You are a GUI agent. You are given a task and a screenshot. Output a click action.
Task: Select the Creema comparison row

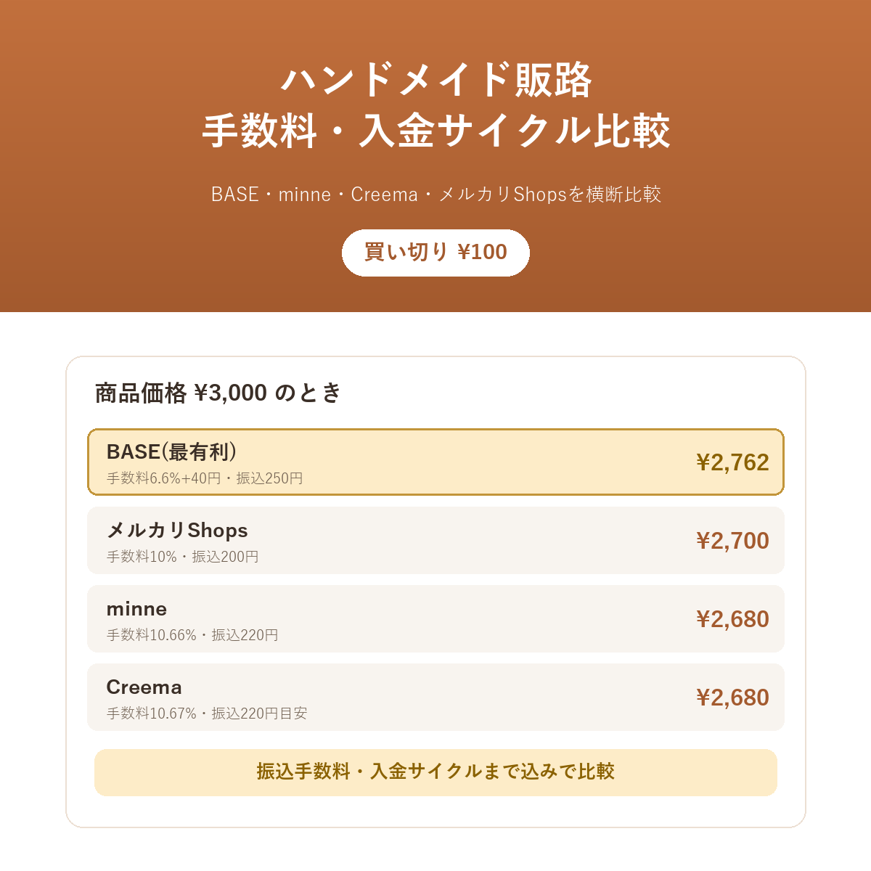[435, 698]
